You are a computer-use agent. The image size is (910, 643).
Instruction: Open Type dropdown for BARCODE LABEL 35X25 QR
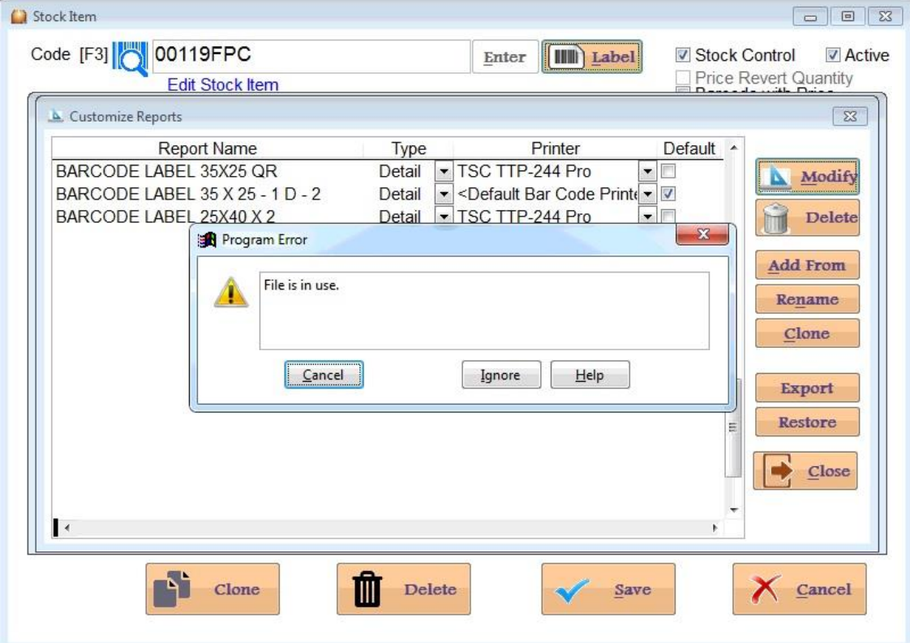(x=444, y=172)
